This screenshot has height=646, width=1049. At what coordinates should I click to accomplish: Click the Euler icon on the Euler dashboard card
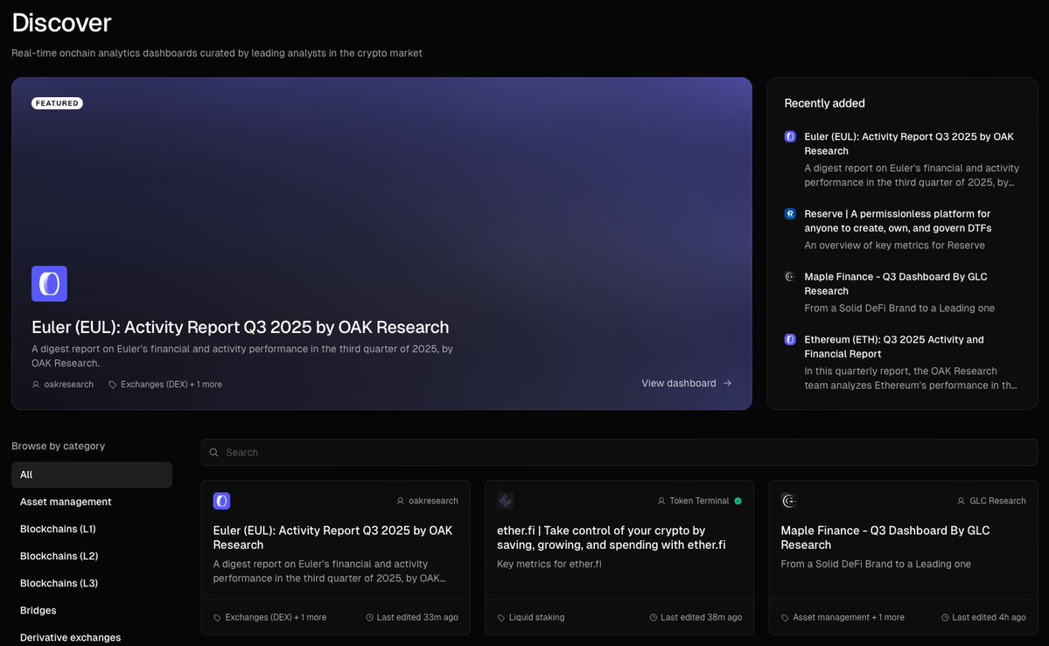click(x=221, y=501)
